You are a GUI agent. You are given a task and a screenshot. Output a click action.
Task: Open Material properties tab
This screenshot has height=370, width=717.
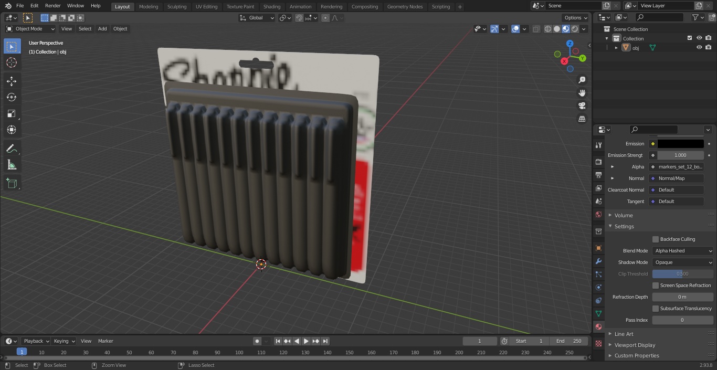pyautogui.click(x=598, y=326)
